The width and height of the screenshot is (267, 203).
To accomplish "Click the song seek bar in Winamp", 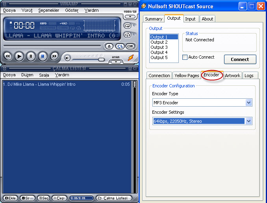I will 52,46.
